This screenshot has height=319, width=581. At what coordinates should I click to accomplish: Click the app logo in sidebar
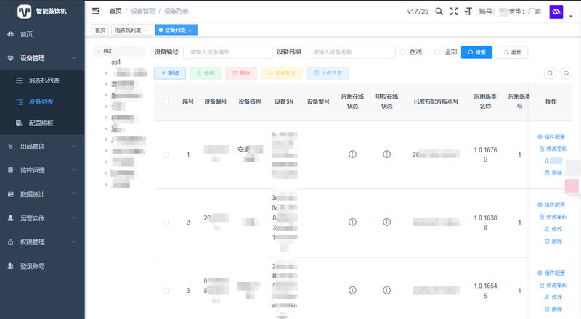coord(25,12)
